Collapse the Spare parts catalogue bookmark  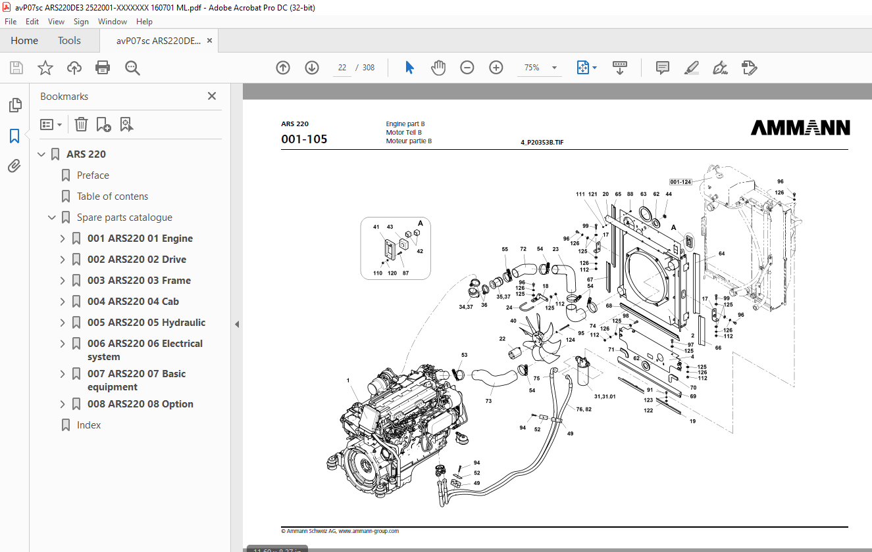53,218
